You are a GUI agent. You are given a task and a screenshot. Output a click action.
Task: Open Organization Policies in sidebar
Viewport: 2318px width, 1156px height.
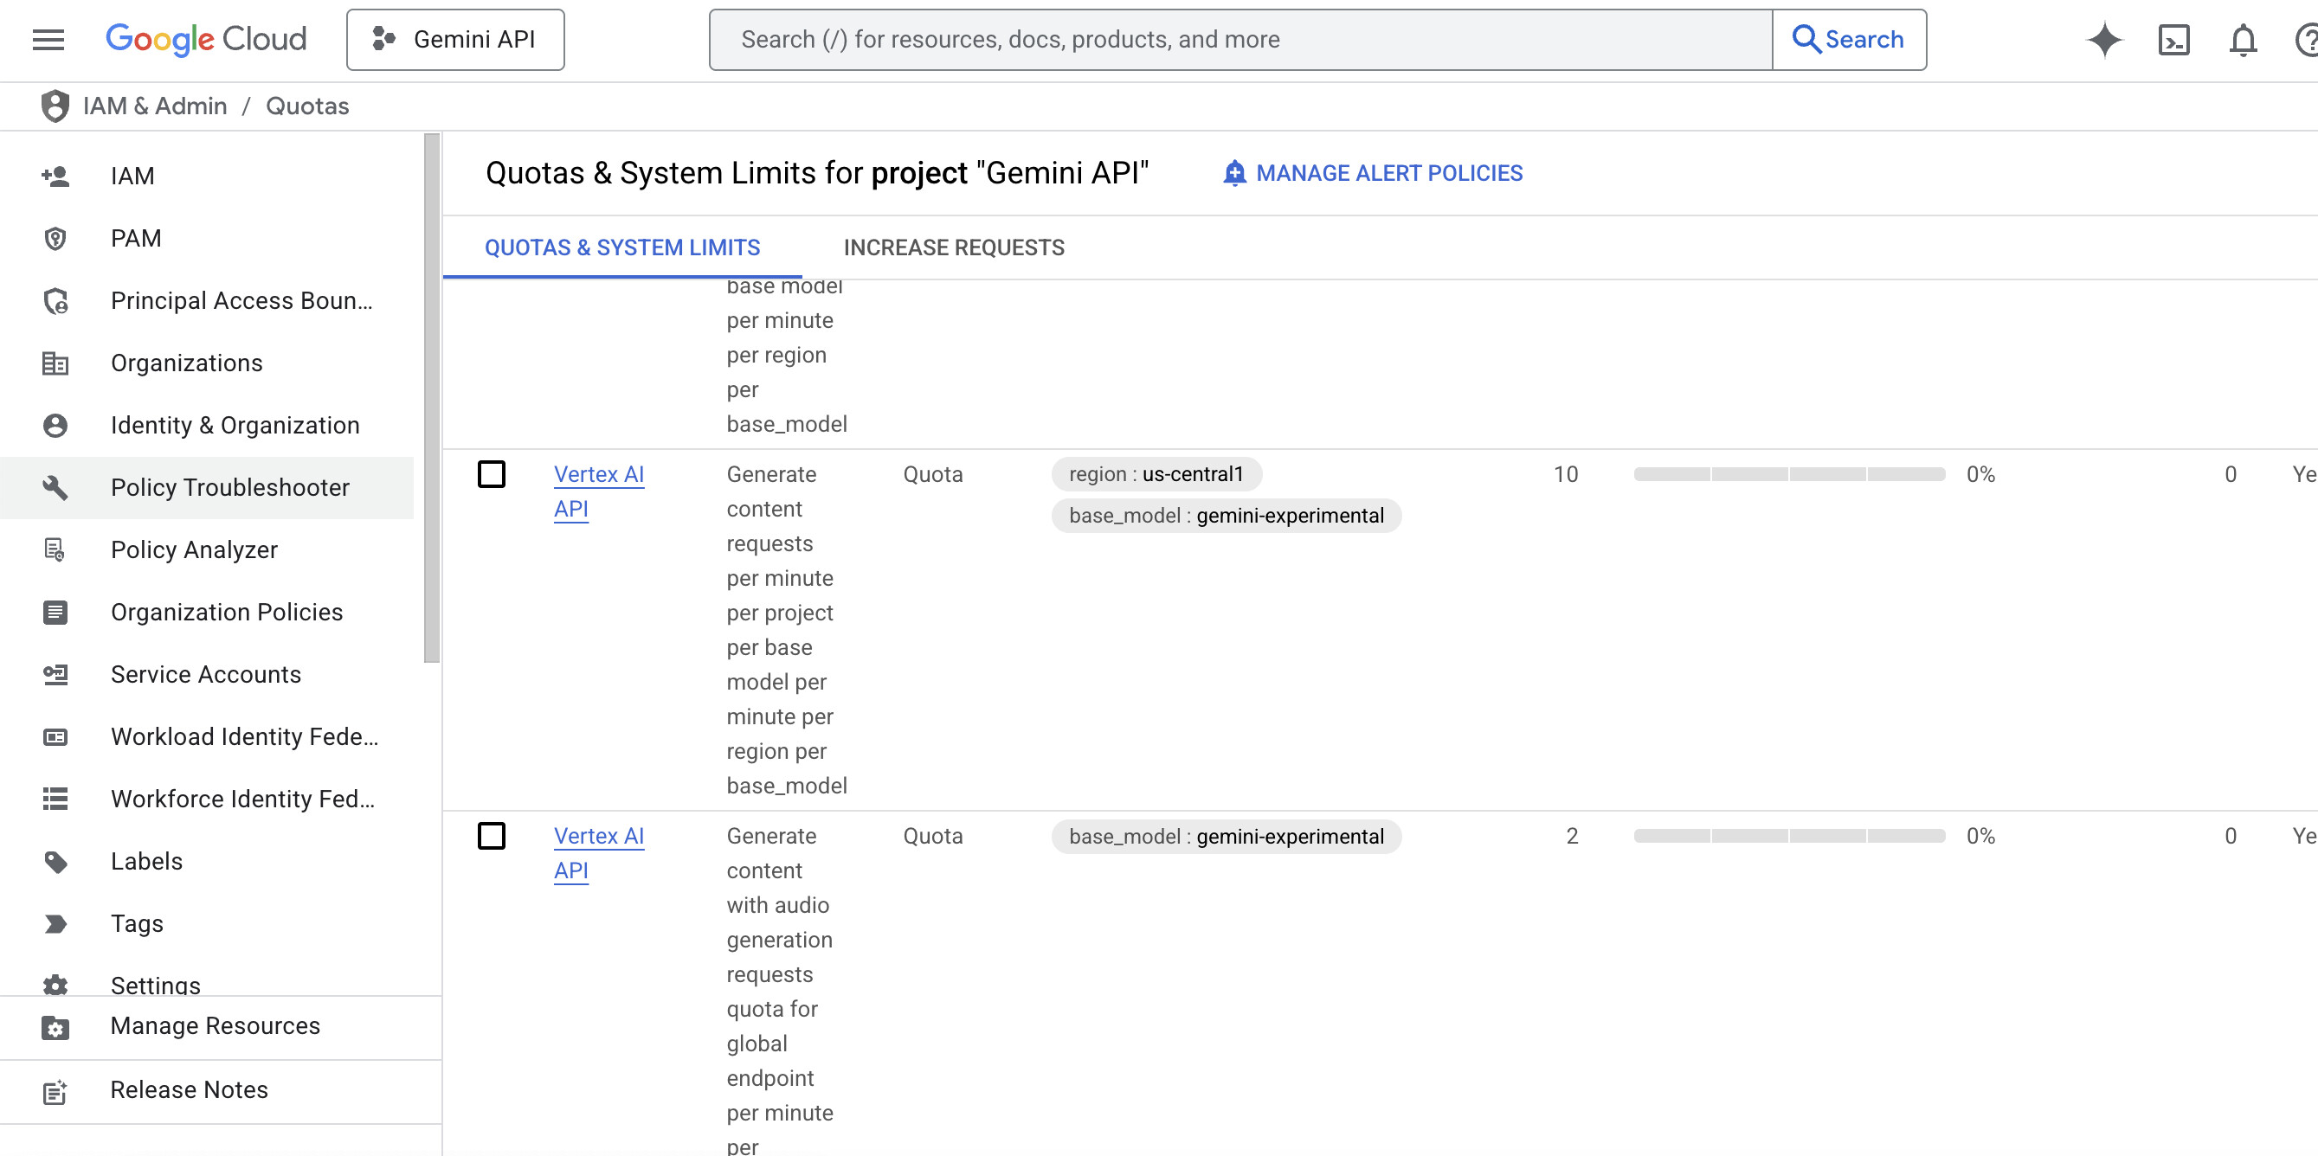(x=226, y=612)
